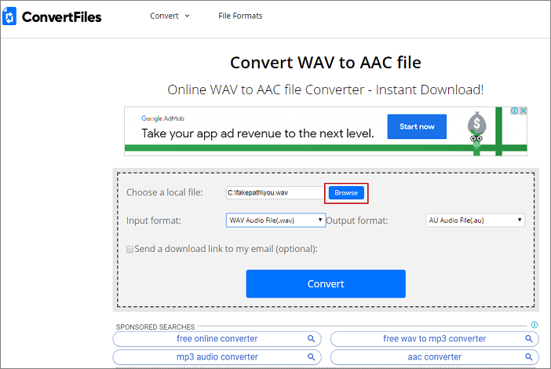Open the aac converter sponsored link

pos(424,357)
